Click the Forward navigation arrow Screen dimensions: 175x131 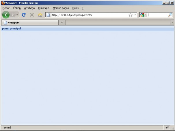[x=13, y=15]
